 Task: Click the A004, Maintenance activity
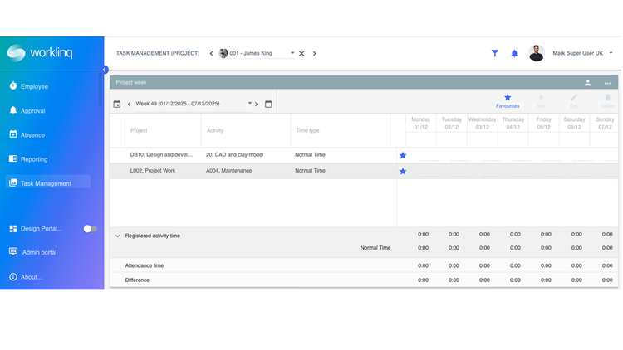(228, 171)
